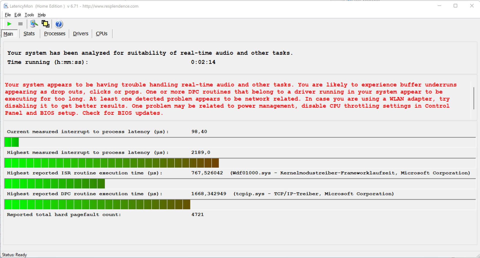
Task: Switch to the Processes tab
Action: [54, 33]
